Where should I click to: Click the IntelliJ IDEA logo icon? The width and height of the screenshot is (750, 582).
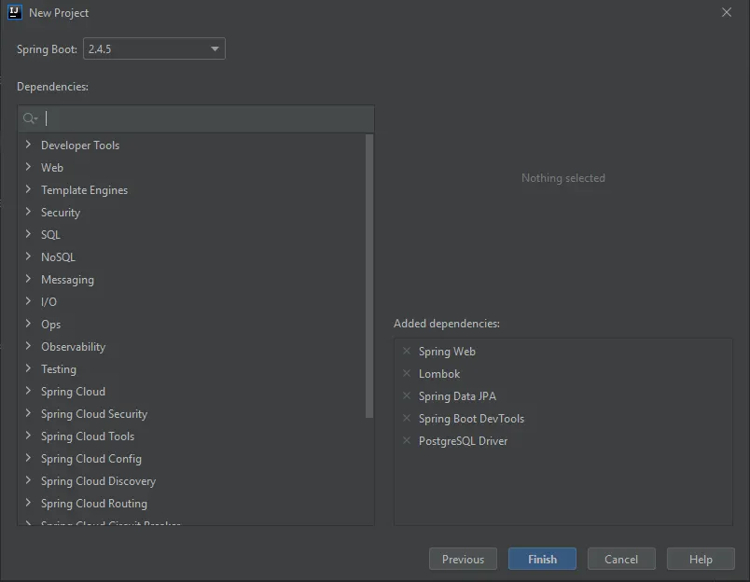[15, 12]
